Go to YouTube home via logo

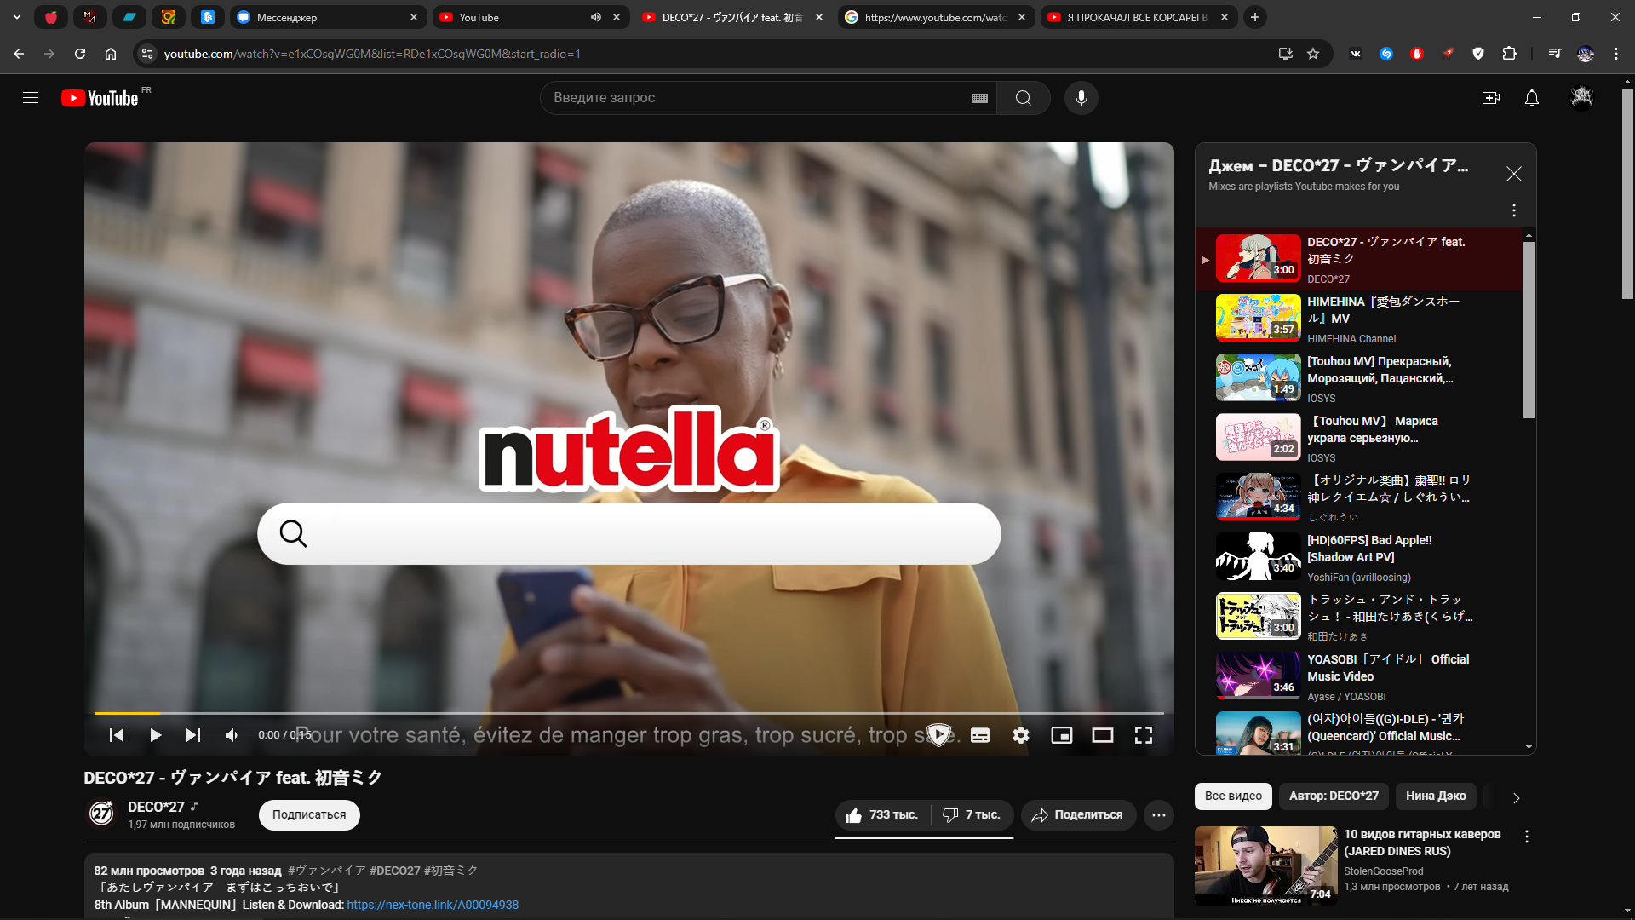coord(100,98)
